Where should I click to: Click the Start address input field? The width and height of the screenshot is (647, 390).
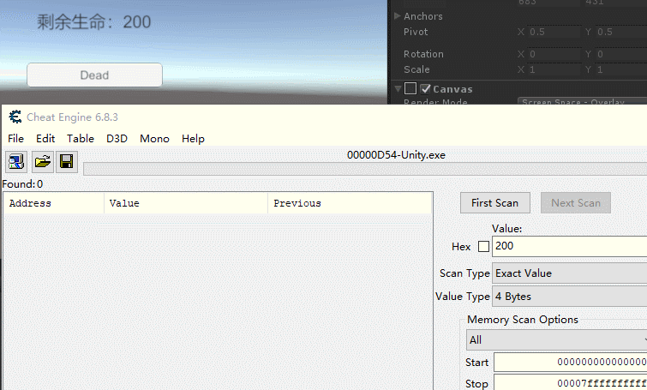(x=570, y=362)
